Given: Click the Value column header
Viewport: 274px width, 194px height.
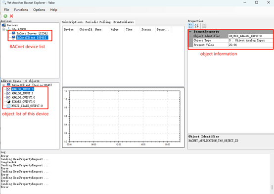Looking at the screenshot, I should click(x=117, y=30).
